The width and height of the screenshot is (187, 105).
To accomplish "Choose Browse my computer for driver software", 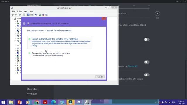I will (60, 54).
